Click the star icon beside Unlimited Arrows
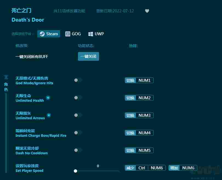Image resolution: width=222 pixels, height=180 pixels. pos(49,115)
